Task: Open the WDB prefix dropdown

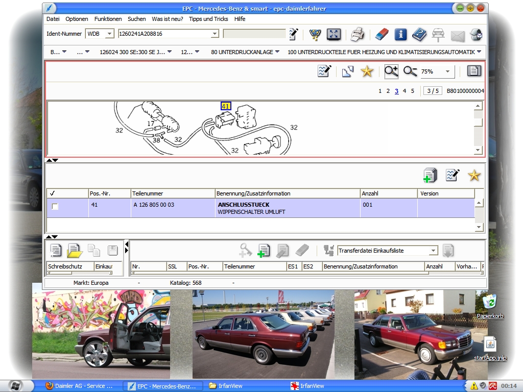Action: (109, 34)
